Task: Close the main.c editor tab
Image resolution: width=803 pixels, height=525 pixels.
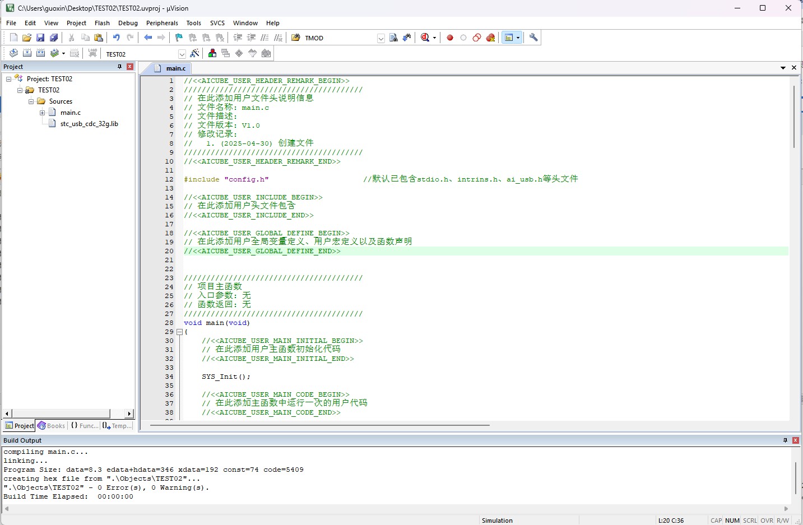Action: pos(794,68)
